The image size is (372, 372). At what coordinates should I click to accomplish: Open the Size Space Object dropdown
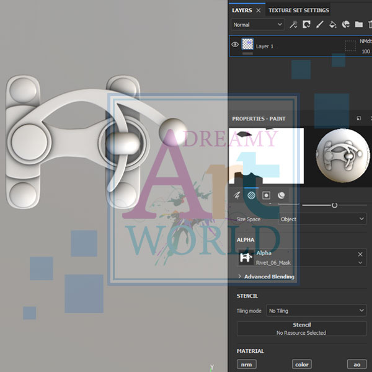click(322, 219)
